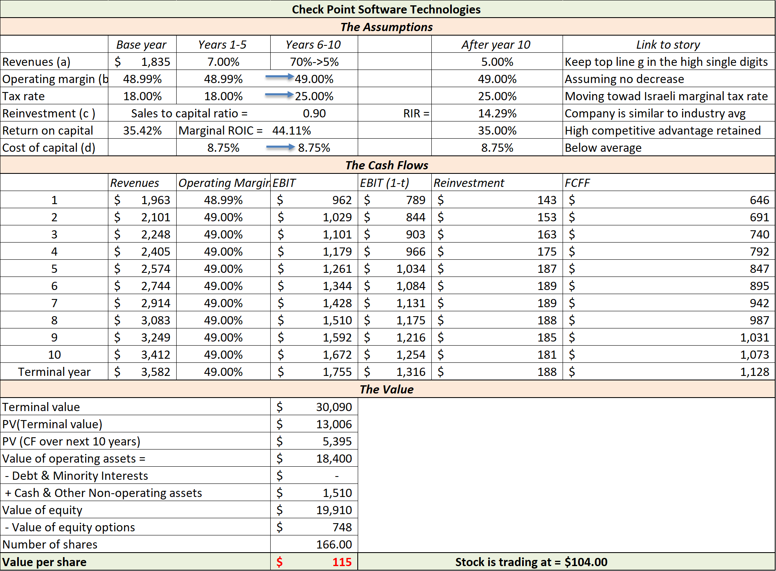Click year 6 FCFF value 895

[759, 286]
